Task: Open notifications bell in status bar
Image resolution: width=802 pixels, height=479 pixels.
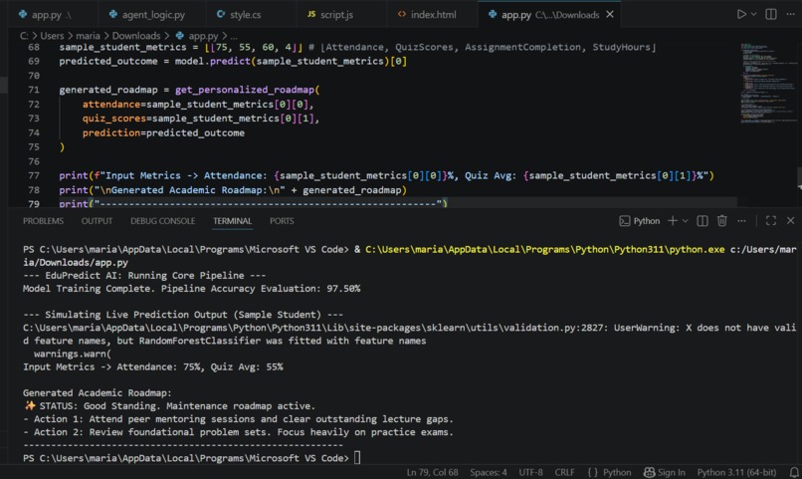Action: (x=794, y=472)
